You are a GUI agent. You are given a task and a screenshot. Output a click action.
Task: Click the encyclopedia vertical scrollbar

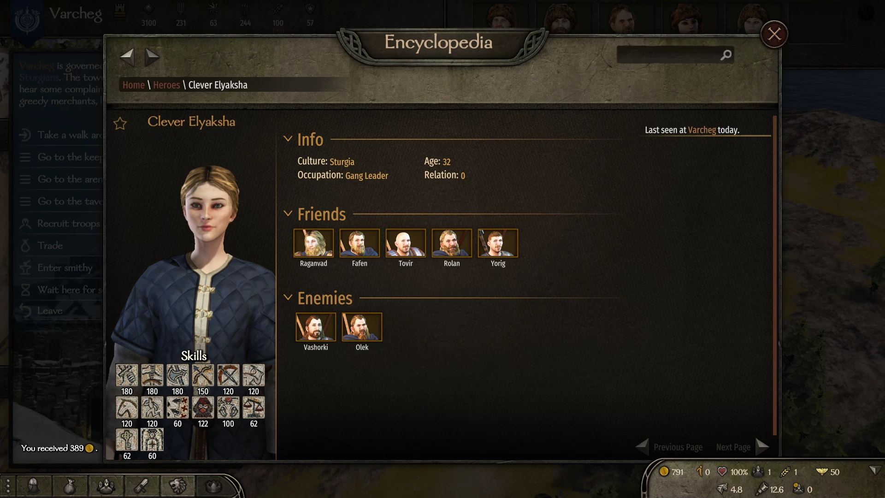point(775,275)
